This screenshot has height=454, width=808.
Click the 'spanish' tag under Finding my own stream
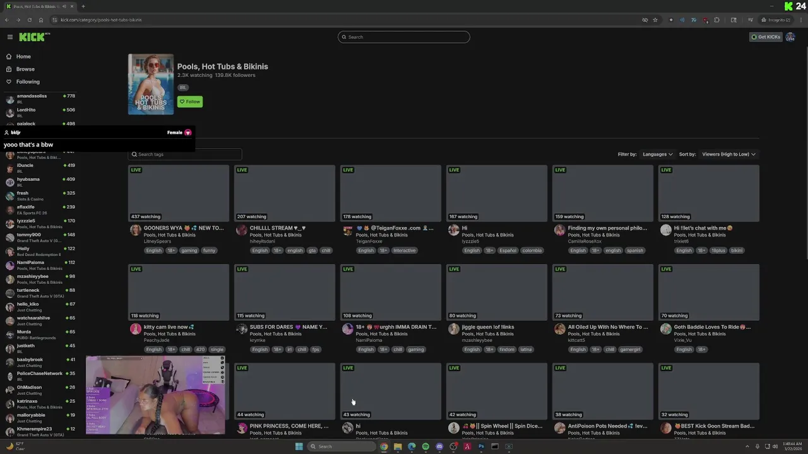tap(635, 250)
